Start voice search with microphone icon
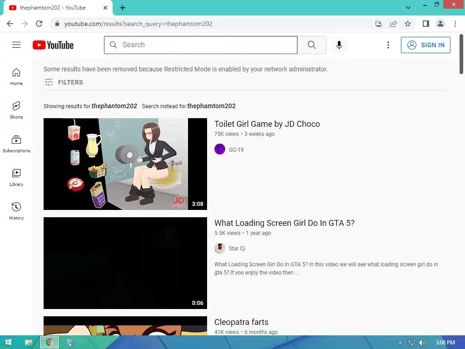Screen dimensions: 465x349 (x=339, y=45)
